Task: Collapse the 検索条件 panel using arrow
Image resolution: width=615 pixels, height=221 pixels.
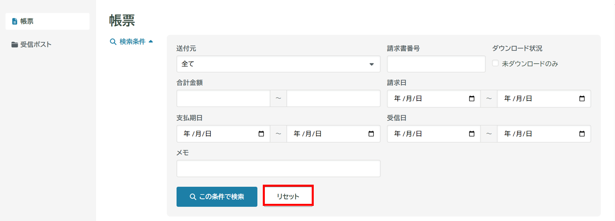Action: [151, 41]
